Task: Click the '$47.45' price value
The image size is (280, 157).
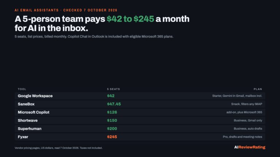Action: 114,104
